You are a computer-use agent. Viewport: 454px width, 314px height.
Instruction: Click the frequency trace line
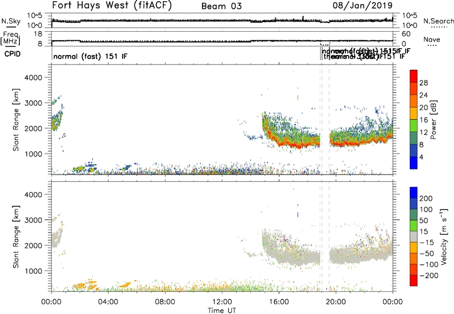(x=222, y=41)
